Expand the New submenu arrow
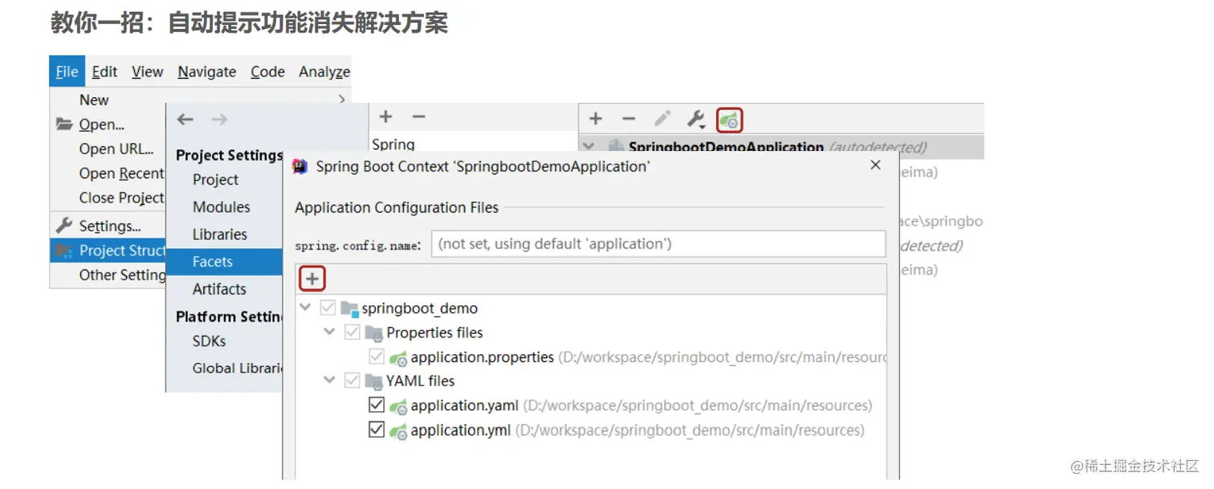The height and width of the screenshot is (489, 1214). coord(342,100)
